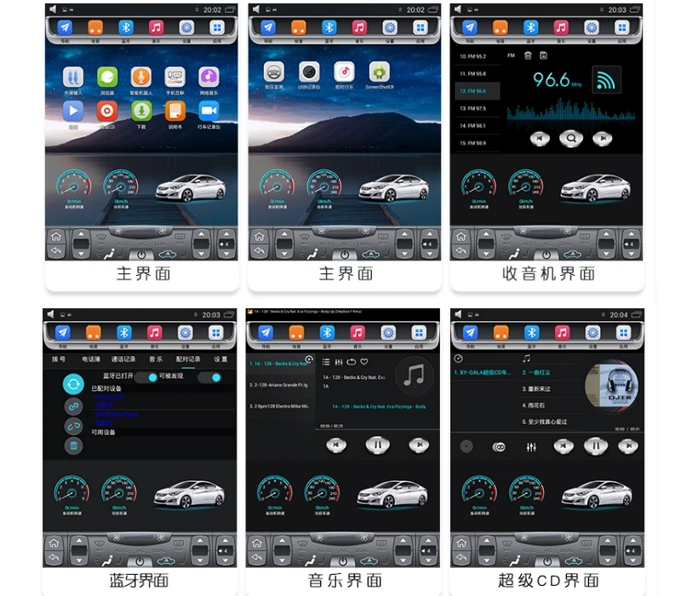Seek to next radio station

[603, 139]
